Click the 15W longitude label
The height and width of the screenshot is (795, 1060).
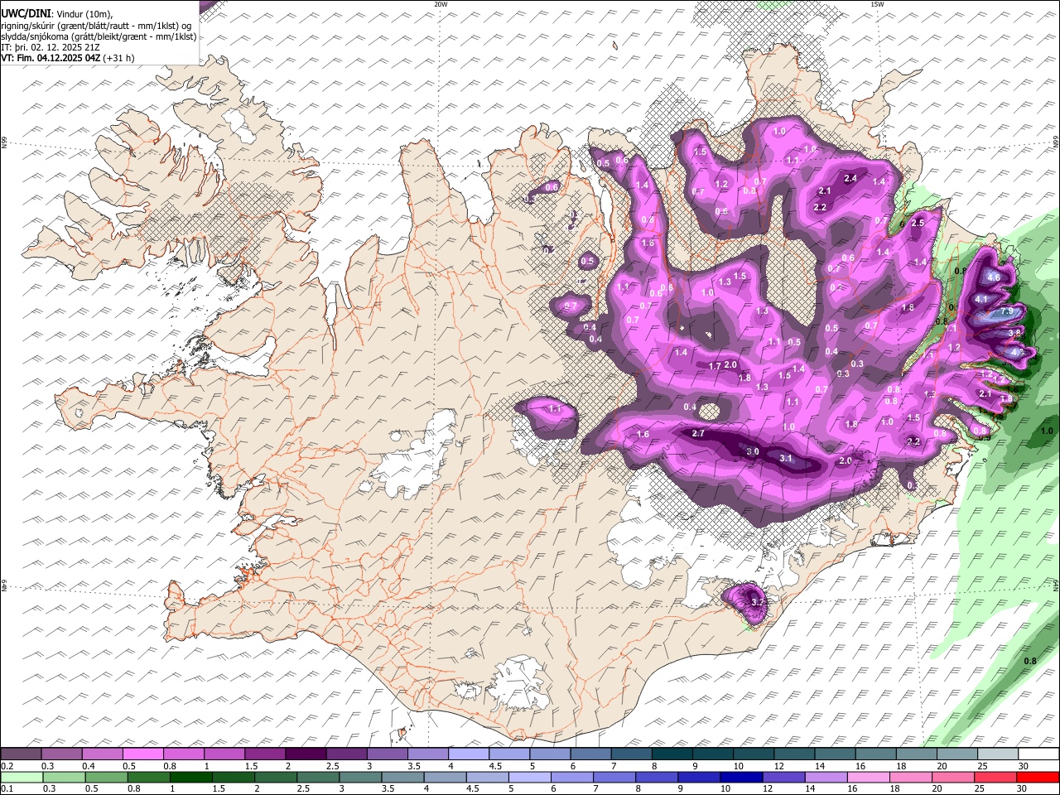point(877,4)
